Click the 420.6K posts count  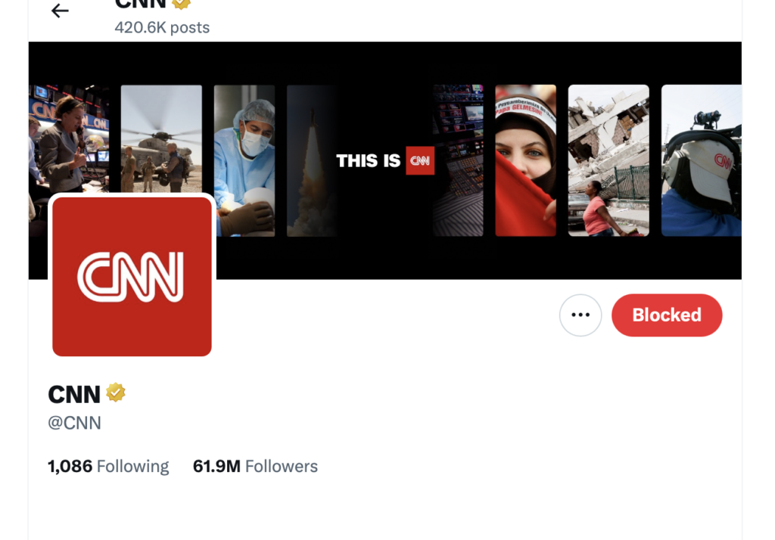(162, 27)
